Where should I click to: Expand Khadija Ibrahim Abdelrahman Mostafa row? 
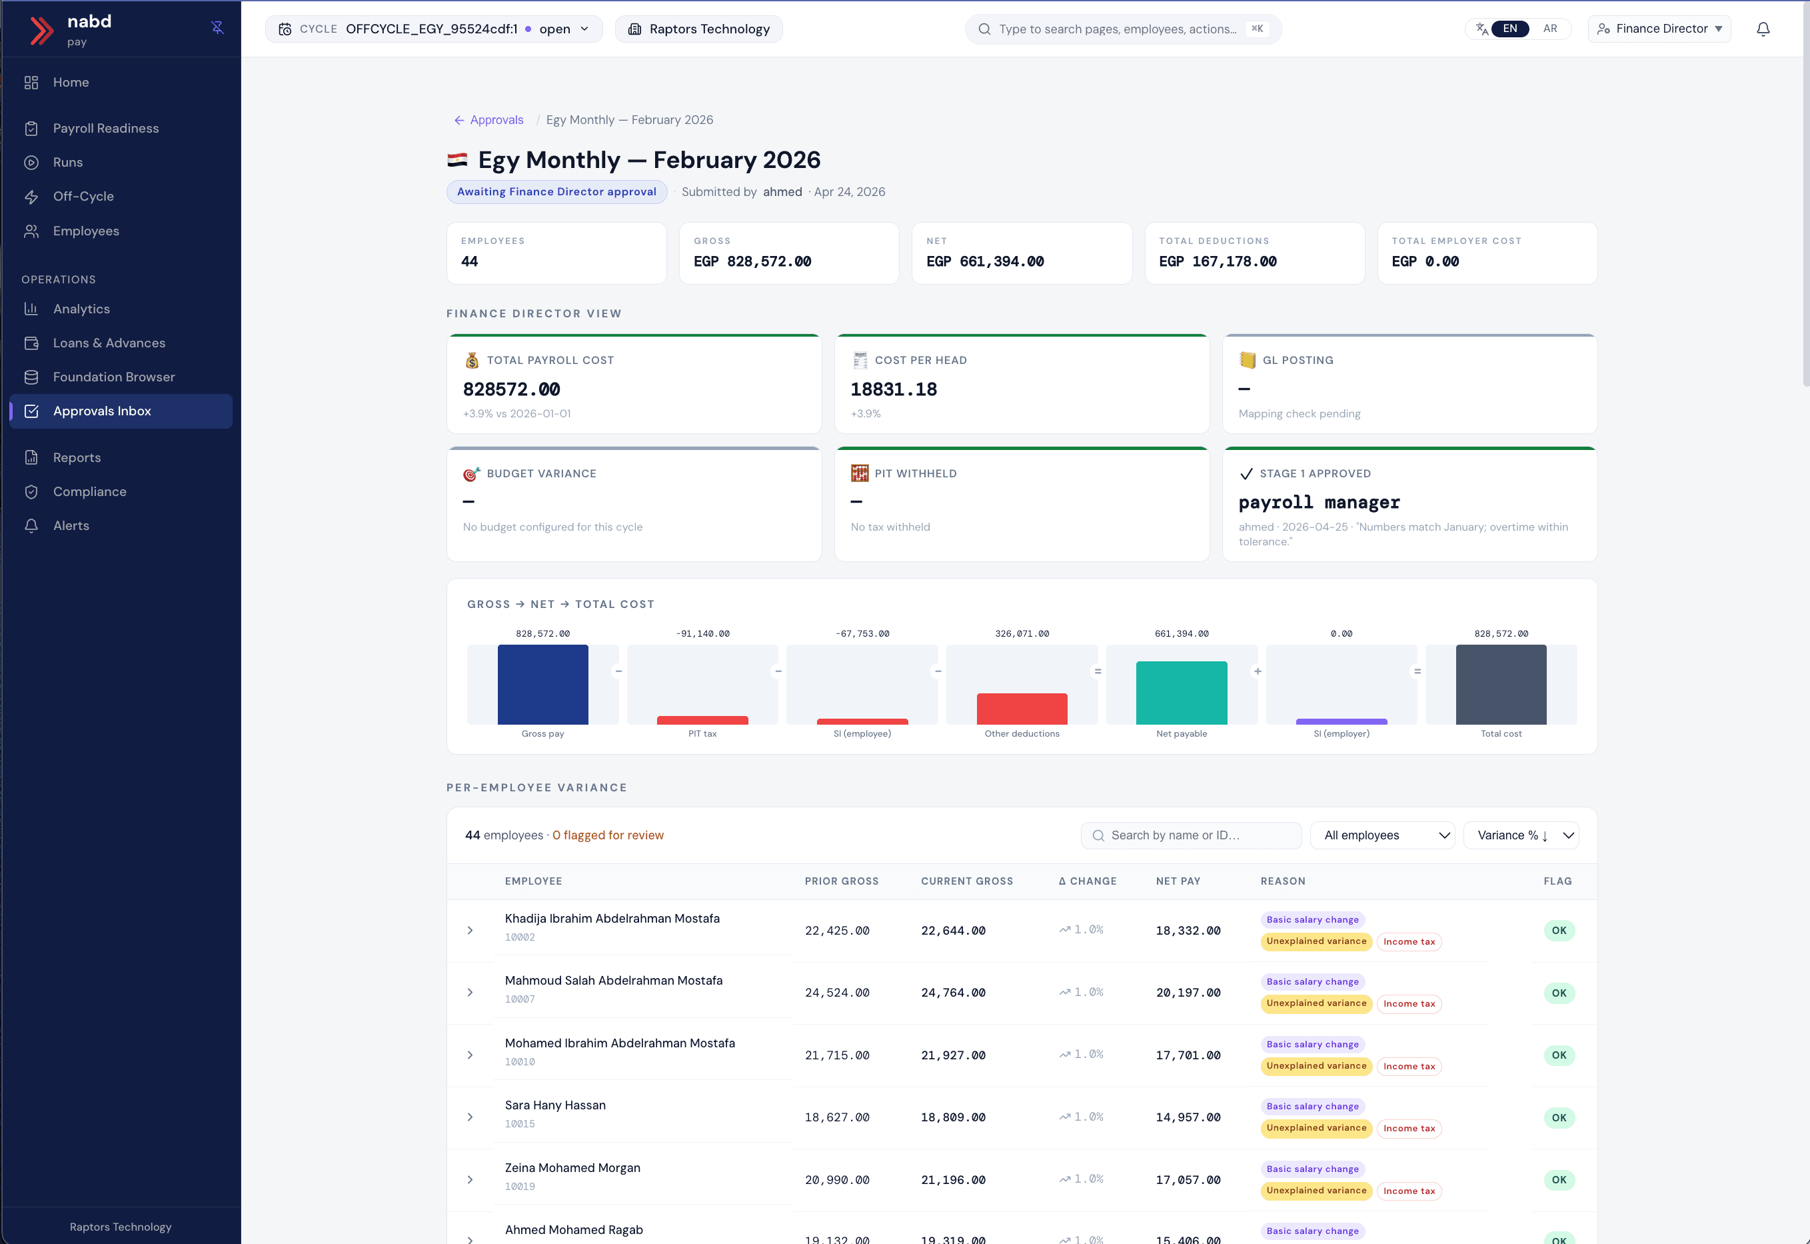(470, 931)
